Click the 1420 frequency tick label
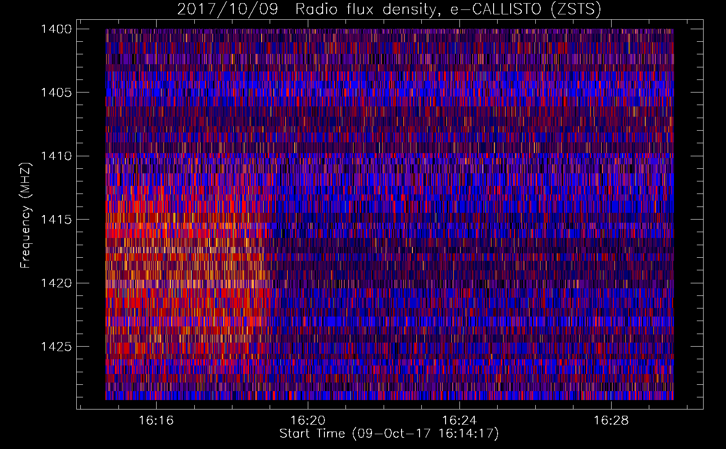The width and height of the screenshot is (726, 449). (56, 283)
